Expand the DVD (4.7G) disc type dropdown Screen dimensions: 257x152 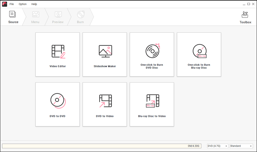(218, 146)
